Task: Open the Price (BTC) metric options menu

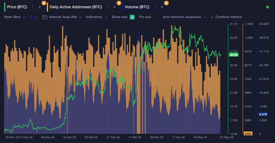Action: point(33,7)
